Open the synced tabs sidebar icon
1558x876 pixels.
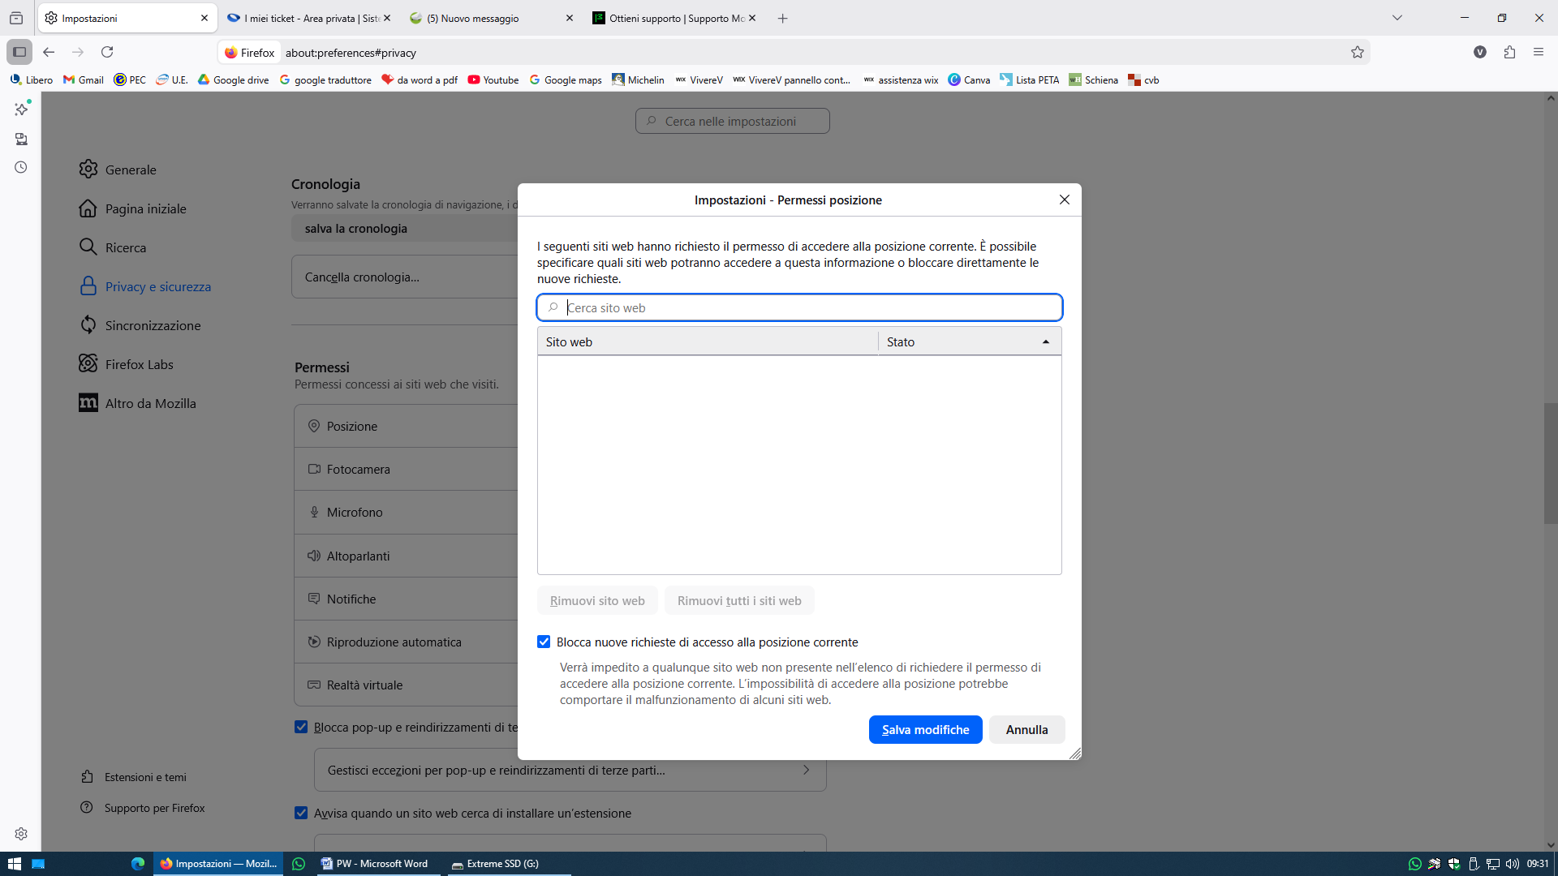(x=21, y=140)
